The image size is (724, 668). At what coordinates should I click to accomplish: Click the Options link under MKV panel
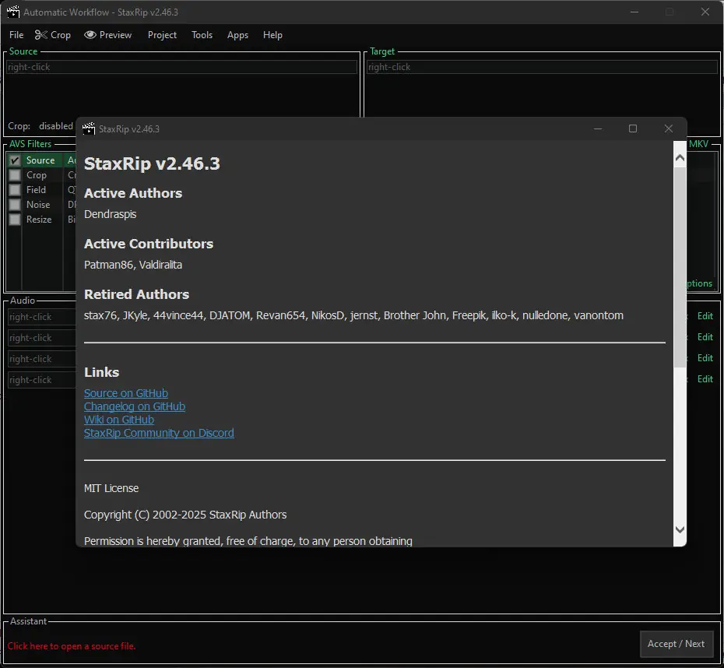coord(699,283)
